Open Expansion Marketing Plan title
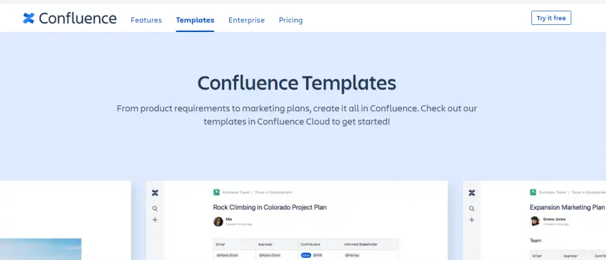This screenshot has height=260, width=606. tap(567, 207)
